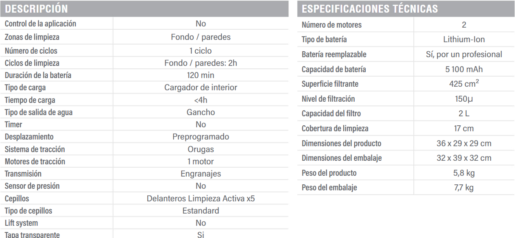Image resolution: width=515 pixels, height=238 pixels.
Task: Click the 'Orugas' traction system value
Action: 201,149
